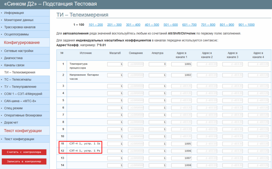Screen dimensions: 272x169
Task: Open ТС – Телесигналы page
Action: [18, 79]
